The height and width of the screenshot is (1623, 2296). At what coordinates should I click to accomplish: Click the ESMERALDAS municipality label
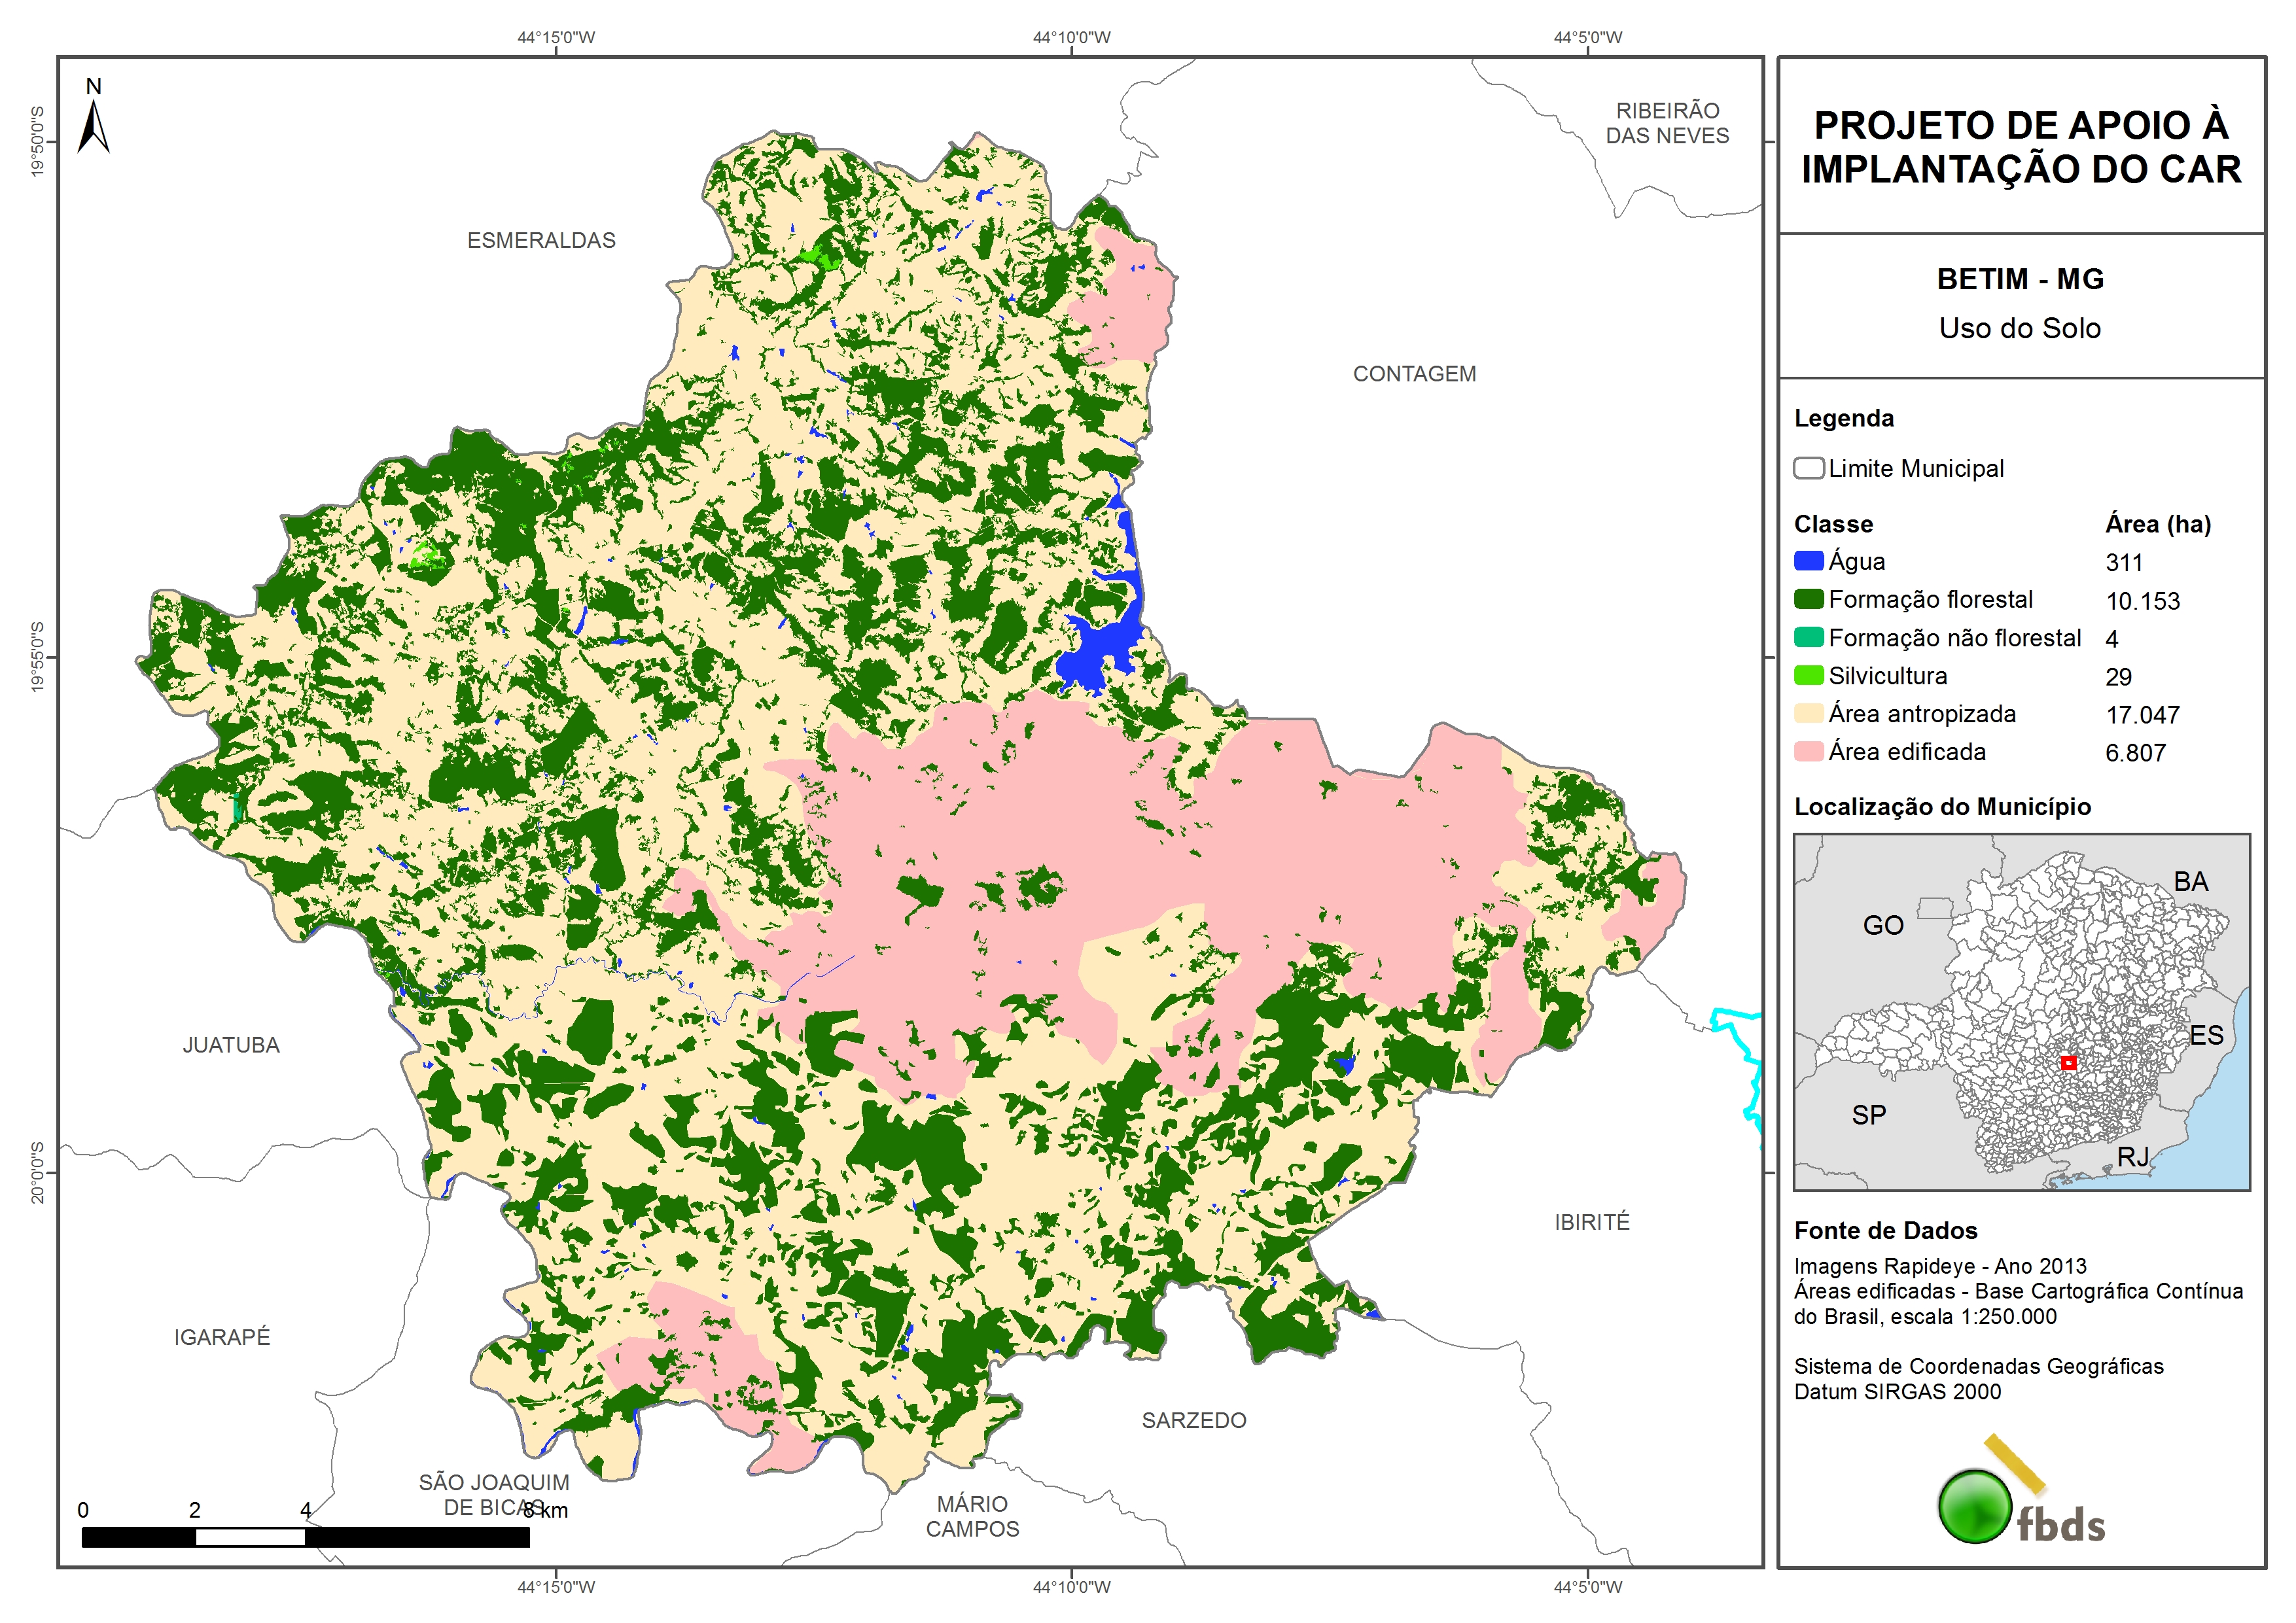(541, 240)
